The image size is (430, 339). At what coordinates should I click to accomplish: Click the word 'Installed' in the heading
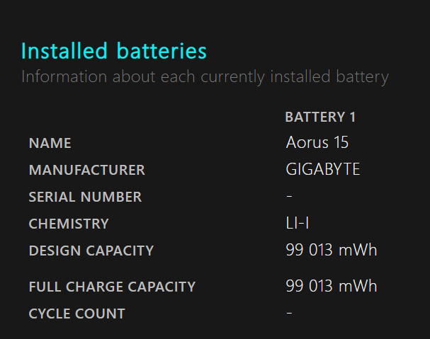click(62, 51)
